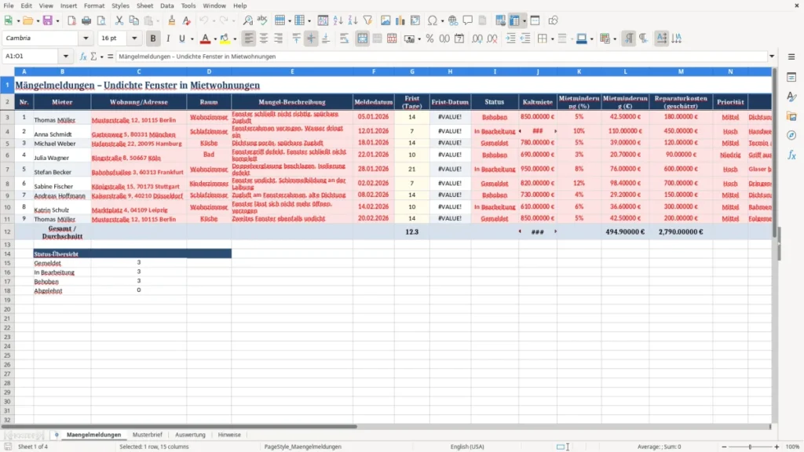Switch to the Musterbrief sheet tab
The width and height of the screenshot is (804, 452).
(x=147, y=435)
